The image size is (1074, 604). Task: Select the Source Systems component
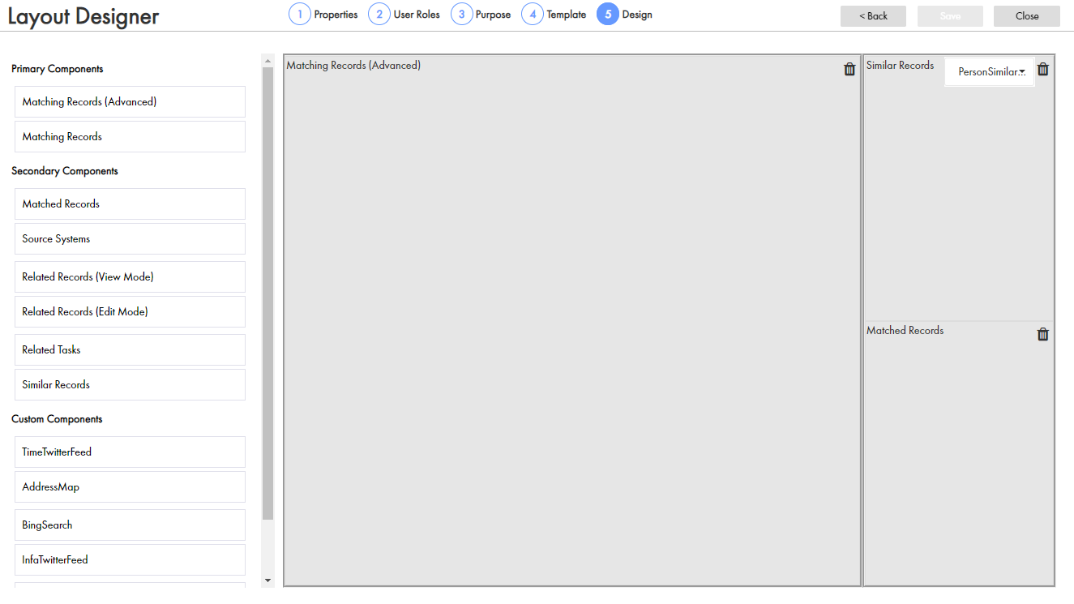point(130,239)
